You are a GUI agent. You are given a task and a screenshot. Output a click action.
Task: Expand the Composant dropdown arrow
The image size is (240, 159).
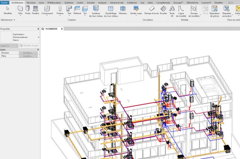click(x=47, y=16)
